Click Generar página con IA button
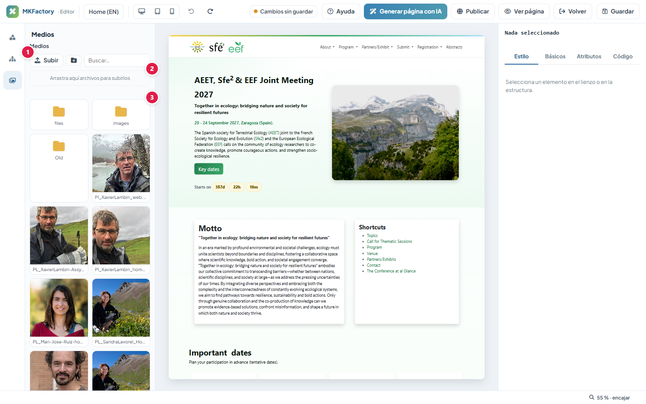This screenshot has height=404, width=646. coord(406,12)
